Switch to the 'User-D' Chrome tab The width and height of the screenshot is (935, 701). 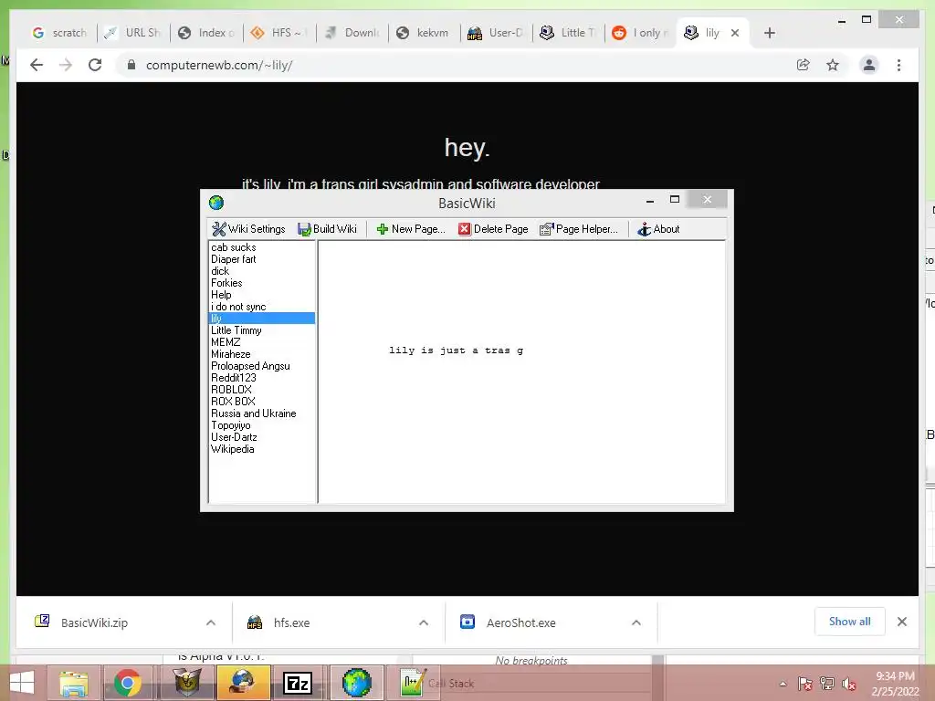(496, 33)
